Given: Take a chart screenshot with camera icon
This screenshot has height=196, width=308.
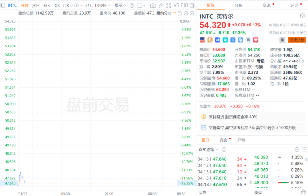Looking at the screenshot, I should (x=153, y=5).
